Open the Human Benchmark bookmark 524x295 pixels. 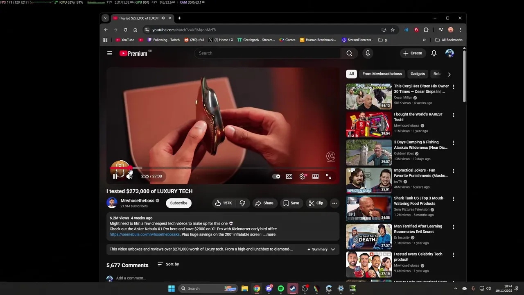tap(318, 40)
